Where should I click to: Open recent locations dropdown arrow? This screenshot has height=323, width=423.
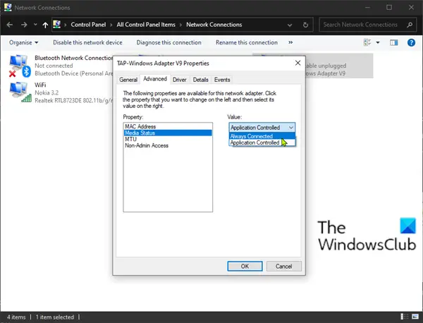pos(35,25)
